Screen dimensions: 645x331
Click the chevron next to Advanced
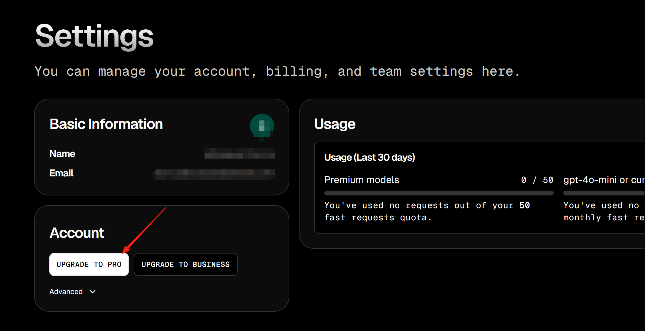(93, 292)
